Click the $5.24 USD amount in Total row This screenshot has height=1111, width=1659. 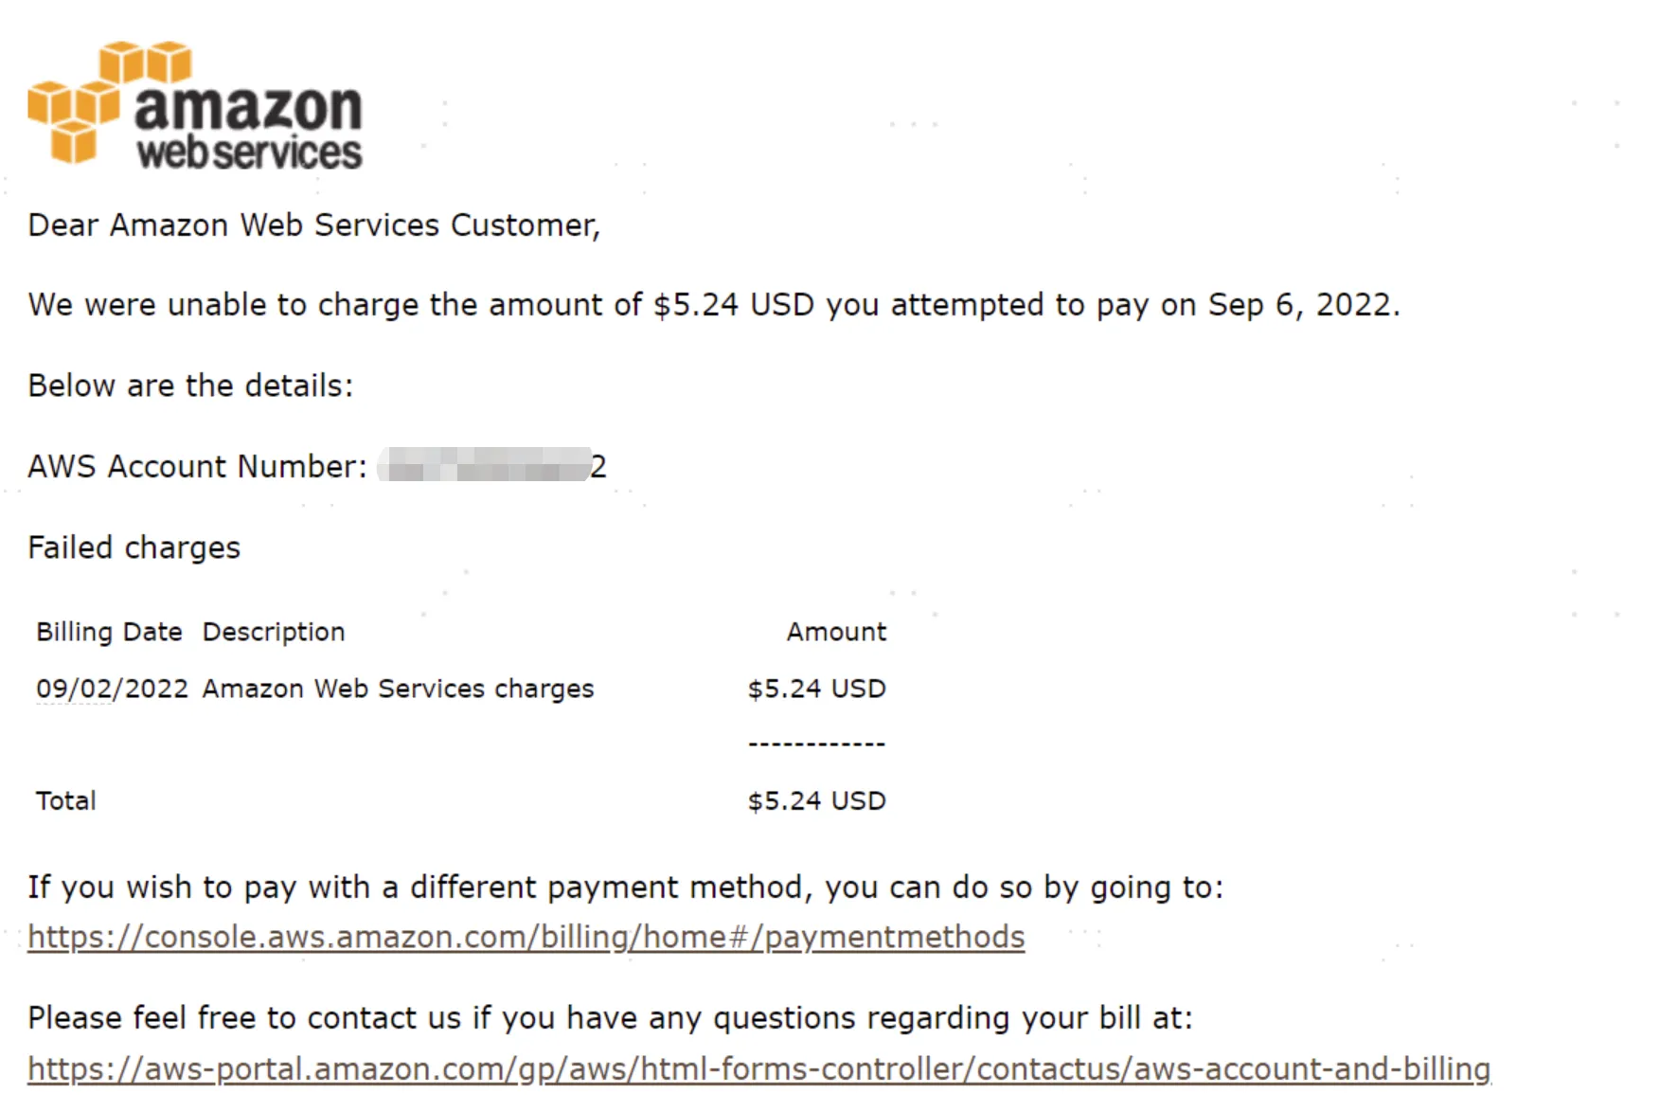click(x=816, y=801)
